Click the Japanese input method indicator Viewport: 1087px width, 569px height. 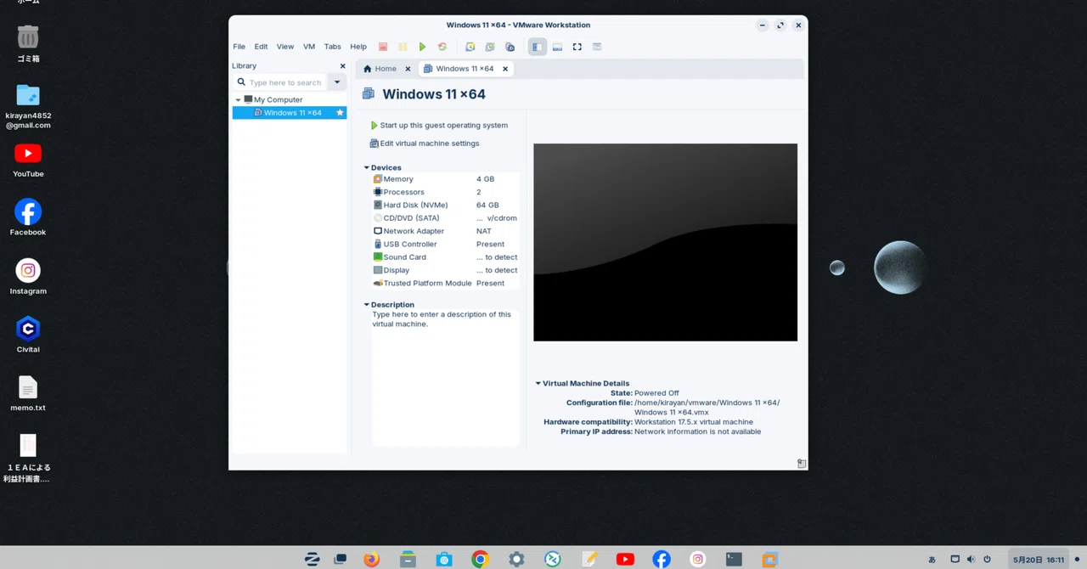pyautogui.click(x=932, y=560)
